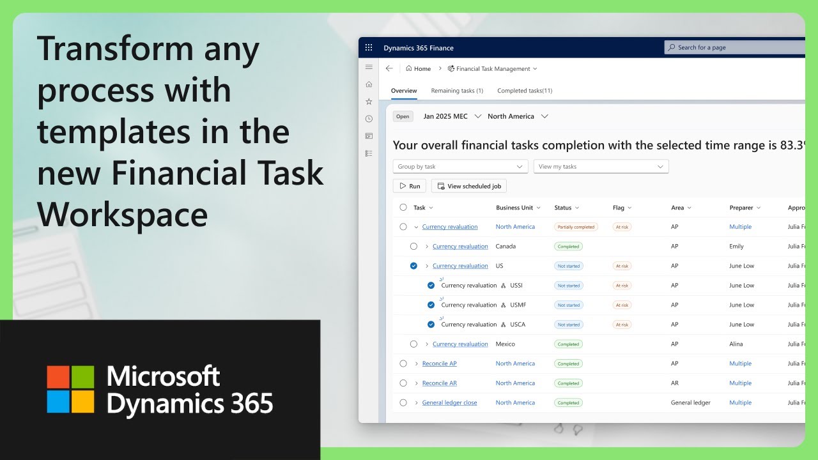Switch to the Remaining tasks (1) tab

[457, 91]
